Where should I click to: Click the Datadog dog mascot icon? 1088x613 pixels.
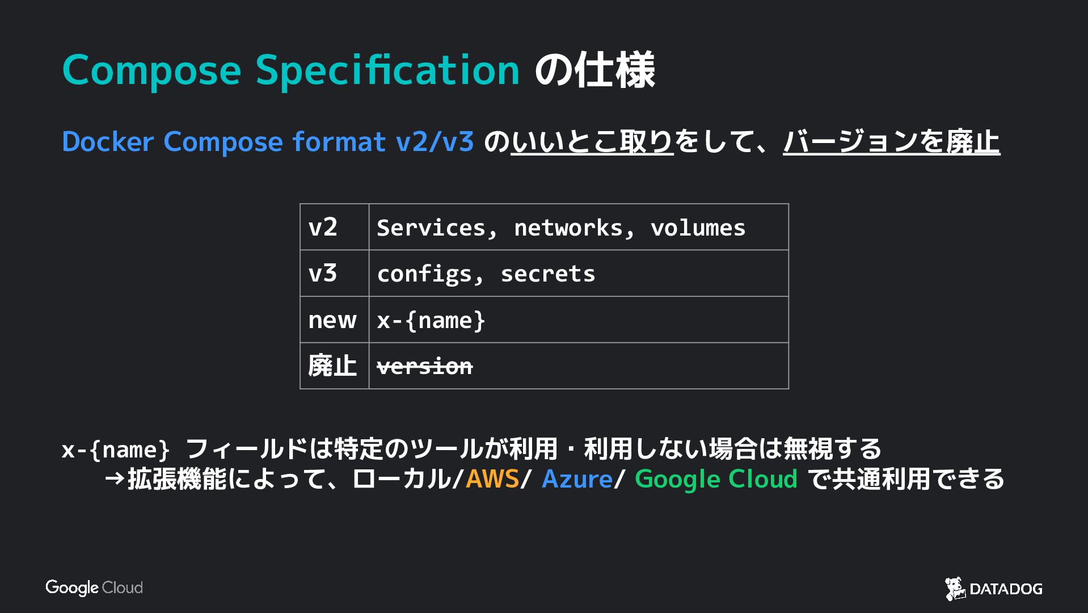coord(955,589)
